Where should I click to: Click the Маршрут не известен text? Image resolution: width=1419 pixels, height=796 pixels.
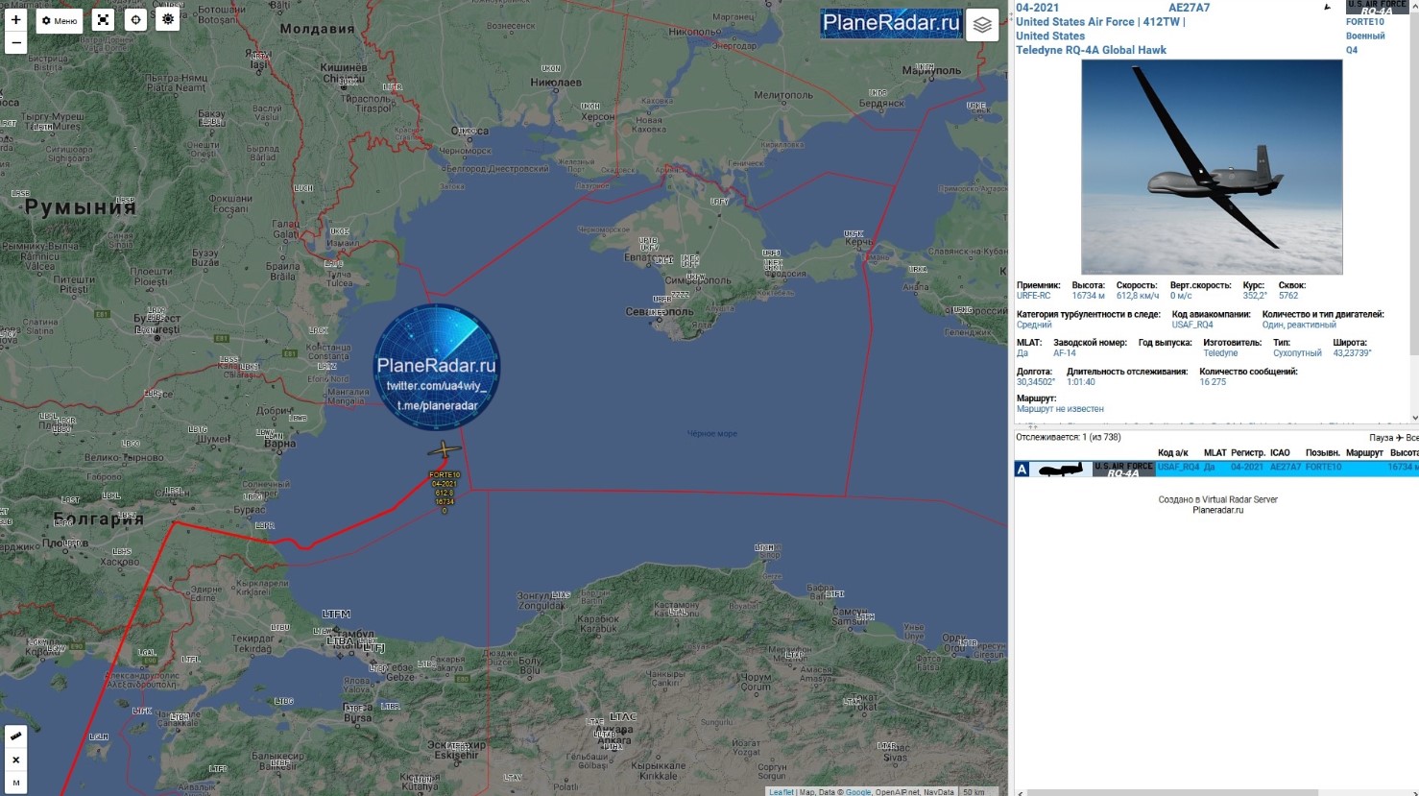(x=1060, y=409)
